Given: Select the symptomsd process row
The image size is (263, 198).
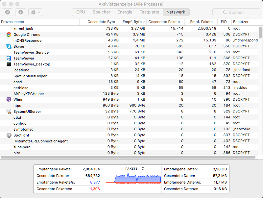Looking at the screenshot, I should pyautogui.click(x=129, y=129).
